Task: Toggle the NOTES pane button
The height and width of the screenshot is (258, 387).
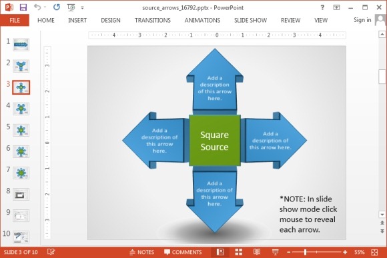Action: point(142,252)
